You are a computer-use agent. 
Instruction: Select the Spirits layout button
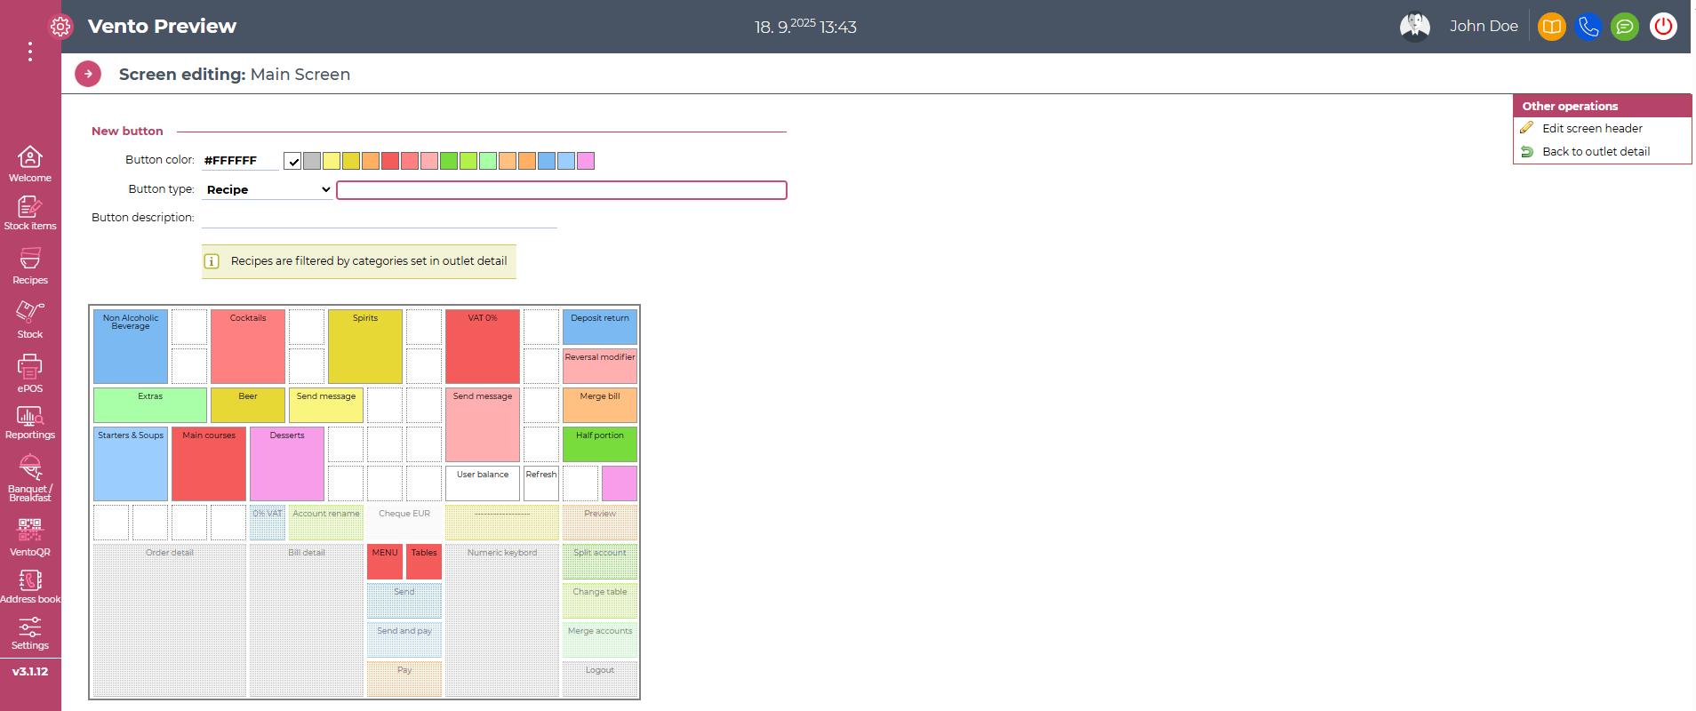(x=365, y=347)
